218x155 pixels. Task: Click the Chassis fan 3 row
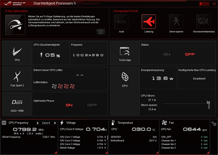[x=184, y=148]
